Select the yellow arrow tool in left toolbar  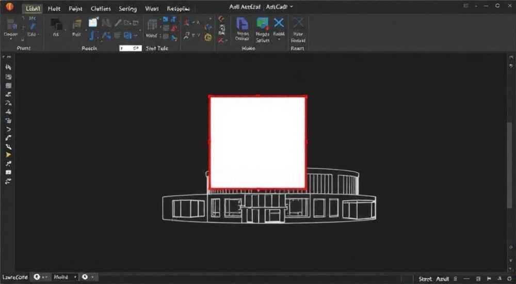(x=8, y=155)
